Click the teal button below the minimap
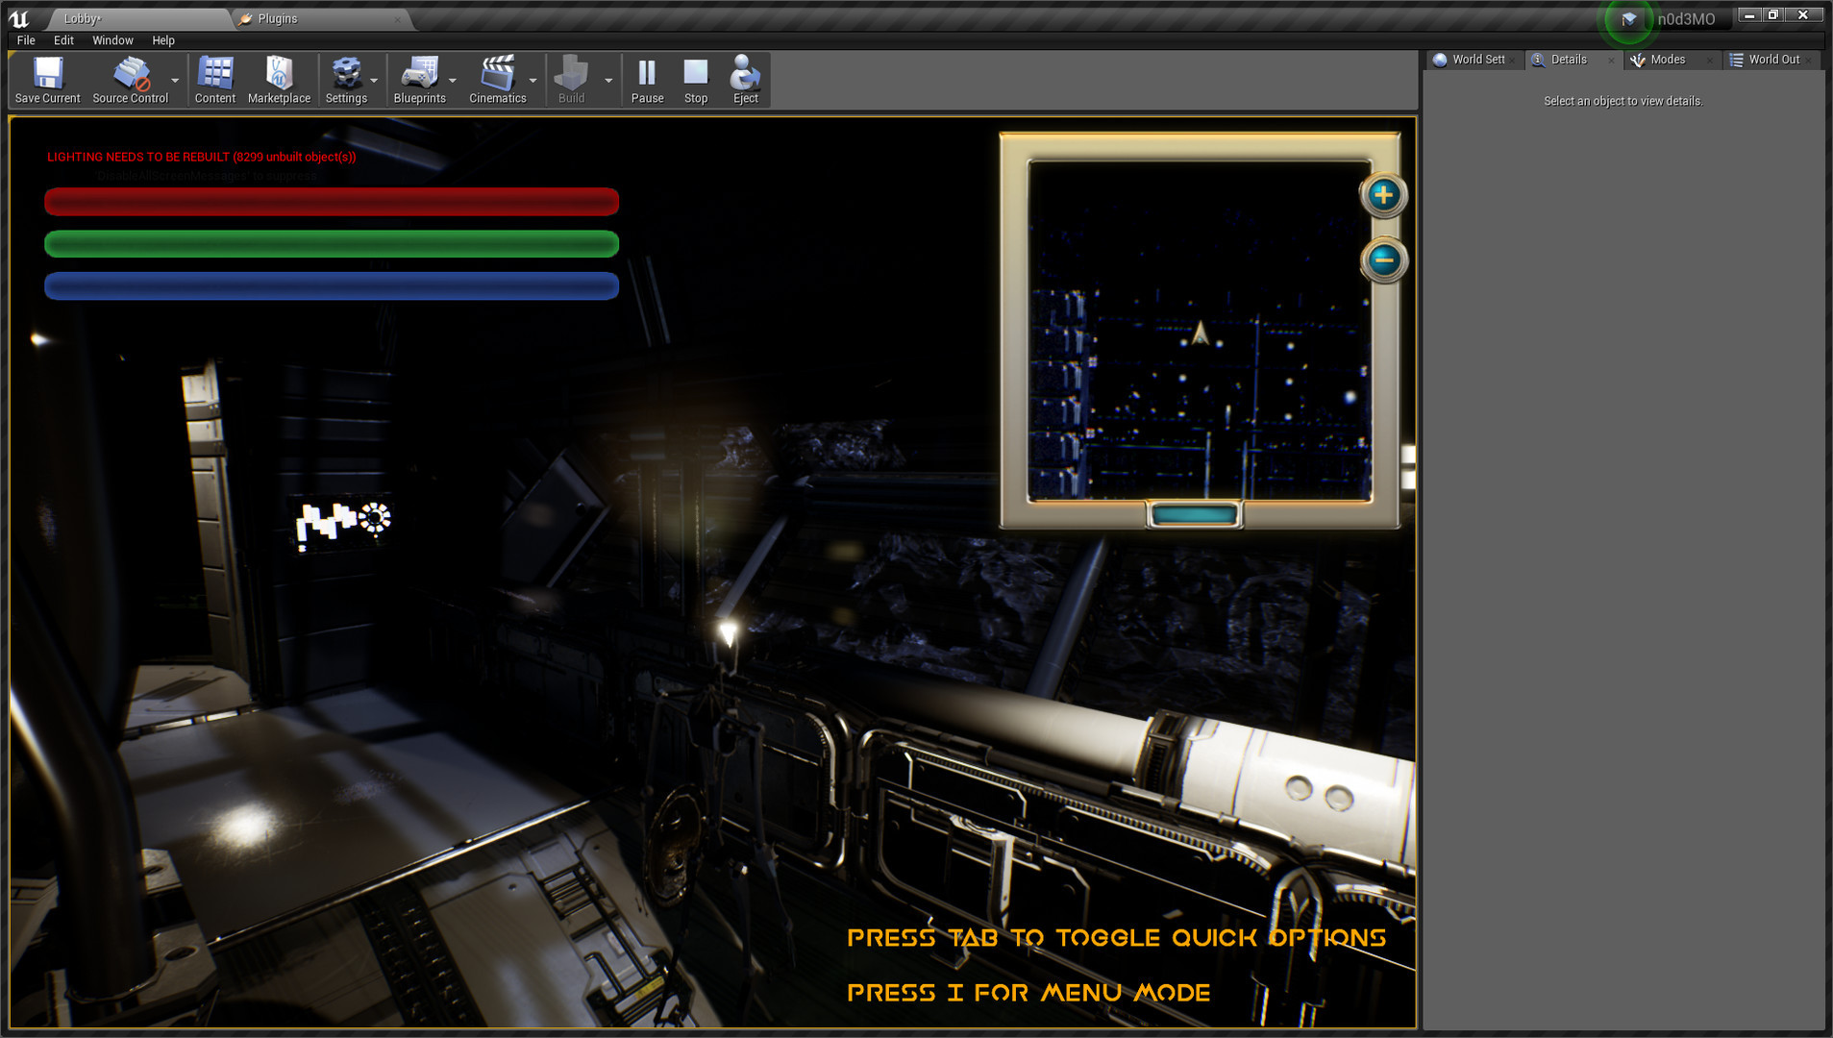 [x=1195, y=515]
